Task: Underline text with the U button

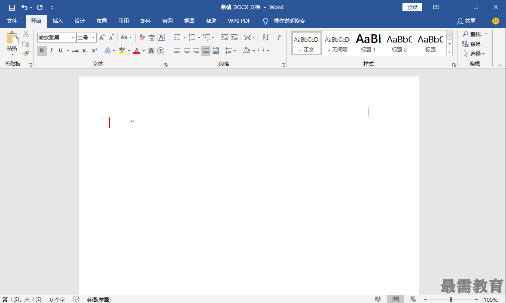Action: coord(61,51)
